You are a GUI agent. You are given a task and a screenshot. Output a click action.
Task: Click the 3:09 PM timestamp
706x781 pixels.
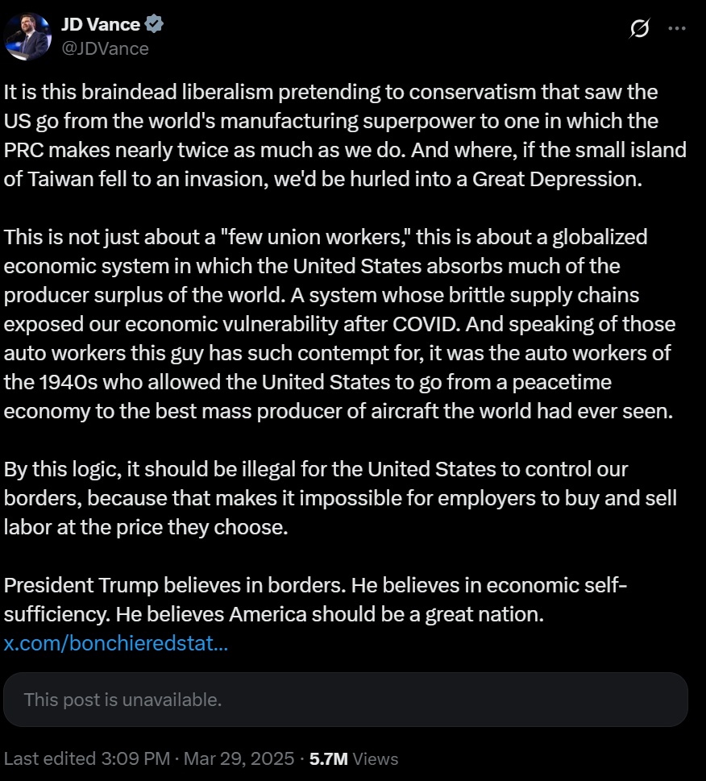[135, 758]
